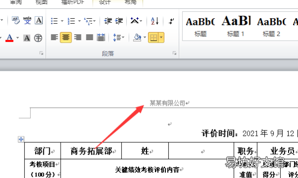Click the Line Spacing icon
Viewport: 298px width, 178px height.
[x=117, y=38]
